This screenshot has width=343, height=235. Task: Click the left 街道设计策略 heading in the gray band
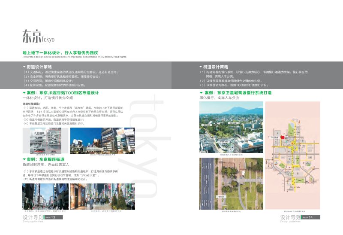(39, 67)
